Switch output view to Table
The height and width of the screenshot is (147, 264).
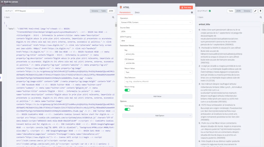231,11
